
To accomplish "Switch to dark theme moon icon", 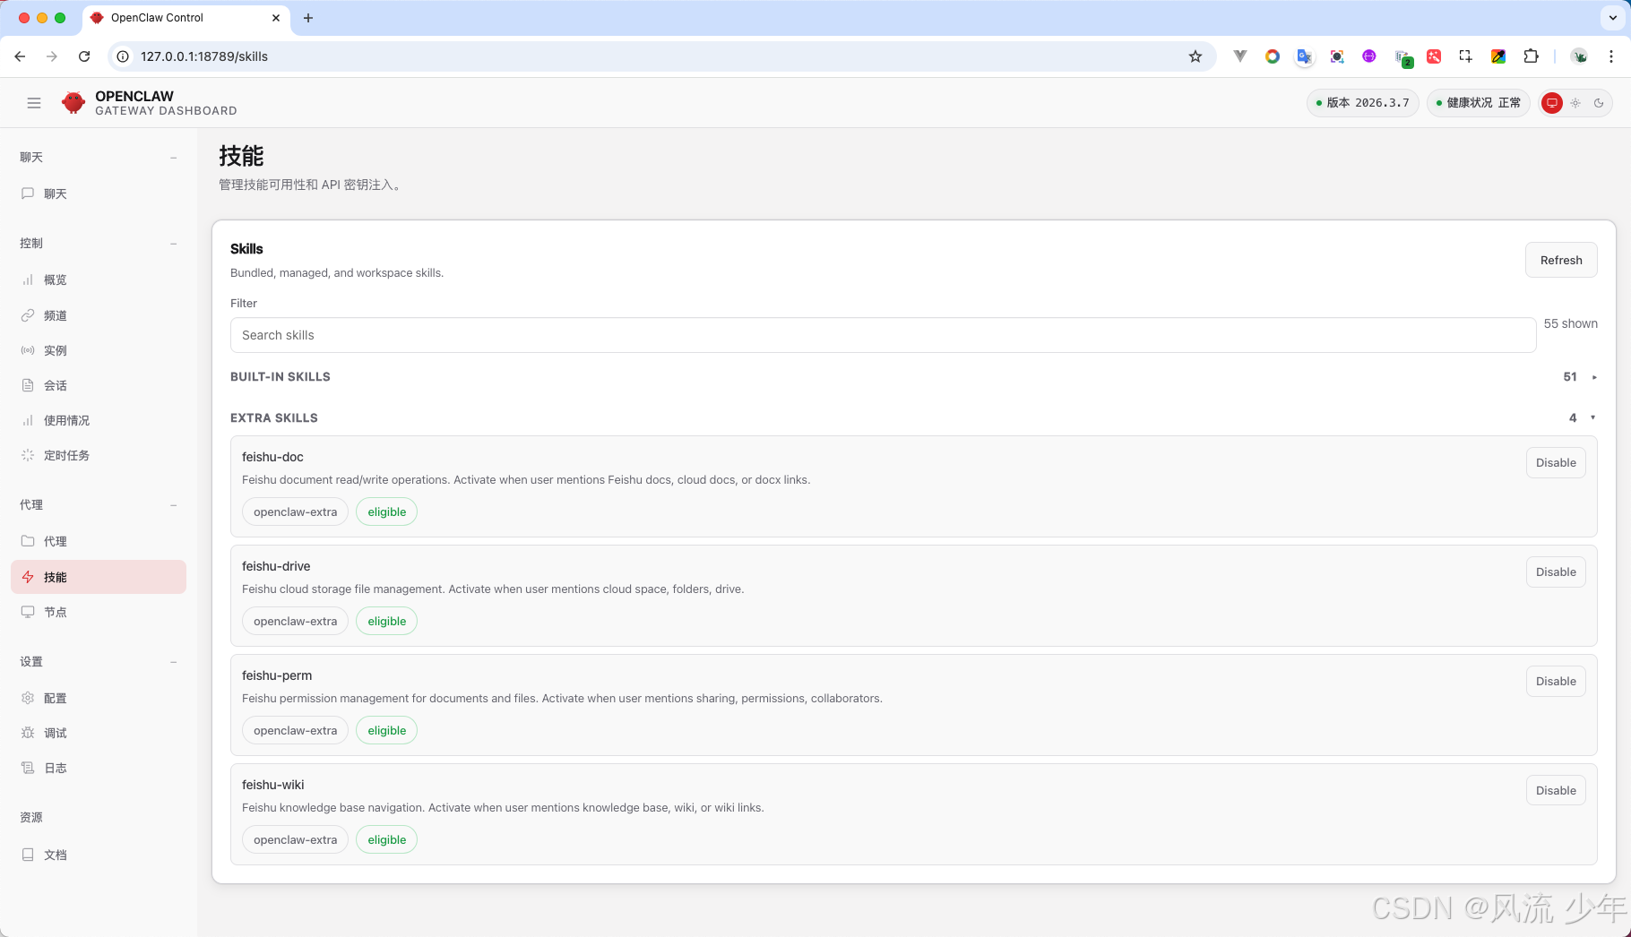I will point(1599,103).
